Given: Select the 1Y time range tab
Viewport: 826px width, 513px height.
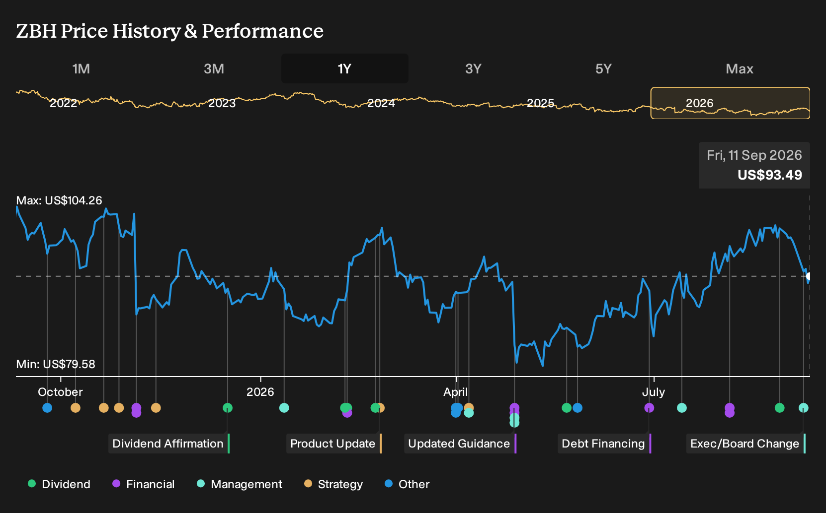Looking at the screenshot, I should [x=345, y=68].
